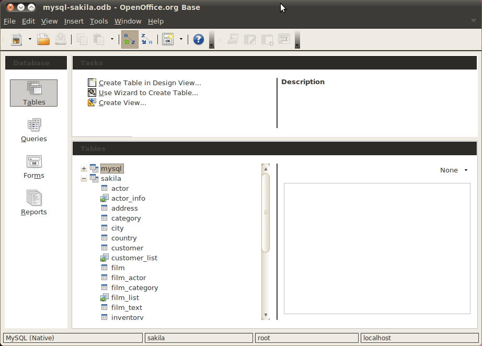
Task: Open a database file from the toolbar
Action: [43, 39]
